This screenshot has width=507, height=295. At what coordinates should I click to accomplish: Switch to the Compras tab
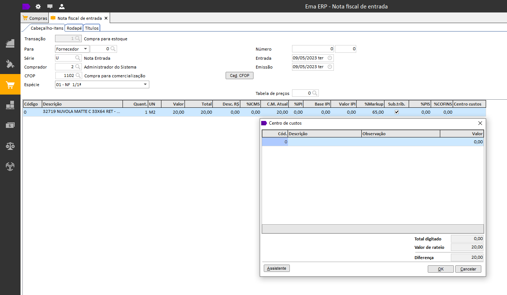pos(35,18)
